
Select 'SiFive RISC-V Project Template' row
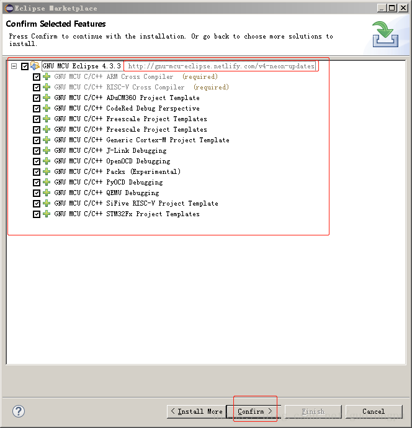coord(136,203)
